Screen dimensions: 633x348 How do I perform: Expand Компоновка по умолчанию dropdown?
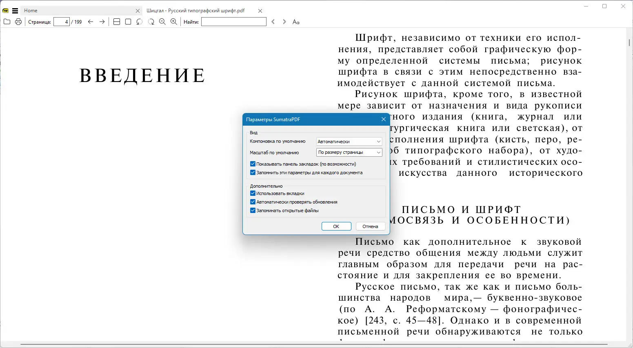click(349, 142)
